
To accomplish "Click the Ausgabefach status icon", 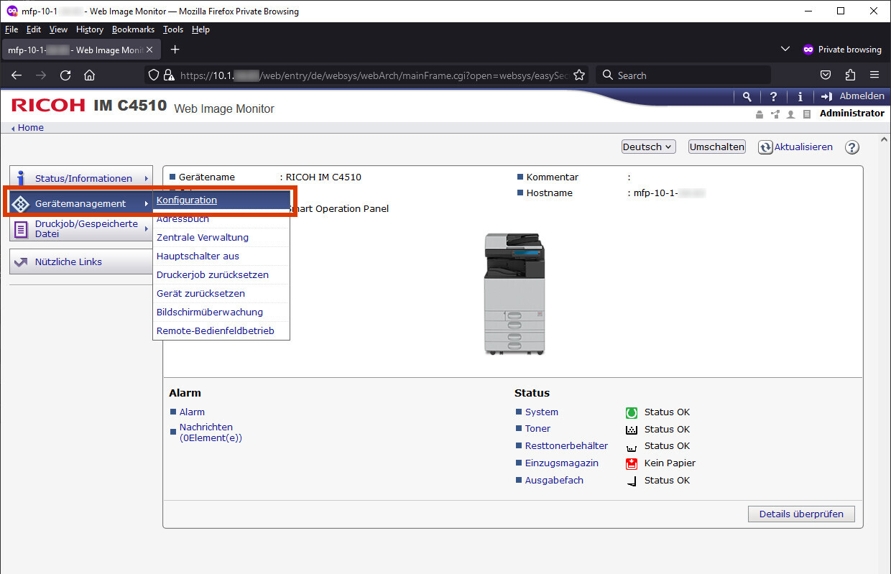I will click(632, 481).
